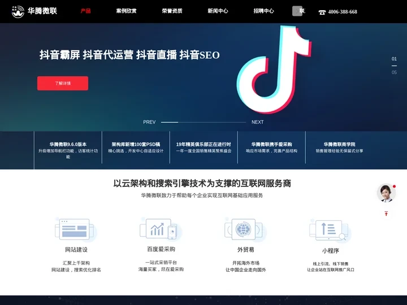Click the 小程序 list-search icon
The height and width of the screenshot is (305, 407).
click(x=330, y=230)
